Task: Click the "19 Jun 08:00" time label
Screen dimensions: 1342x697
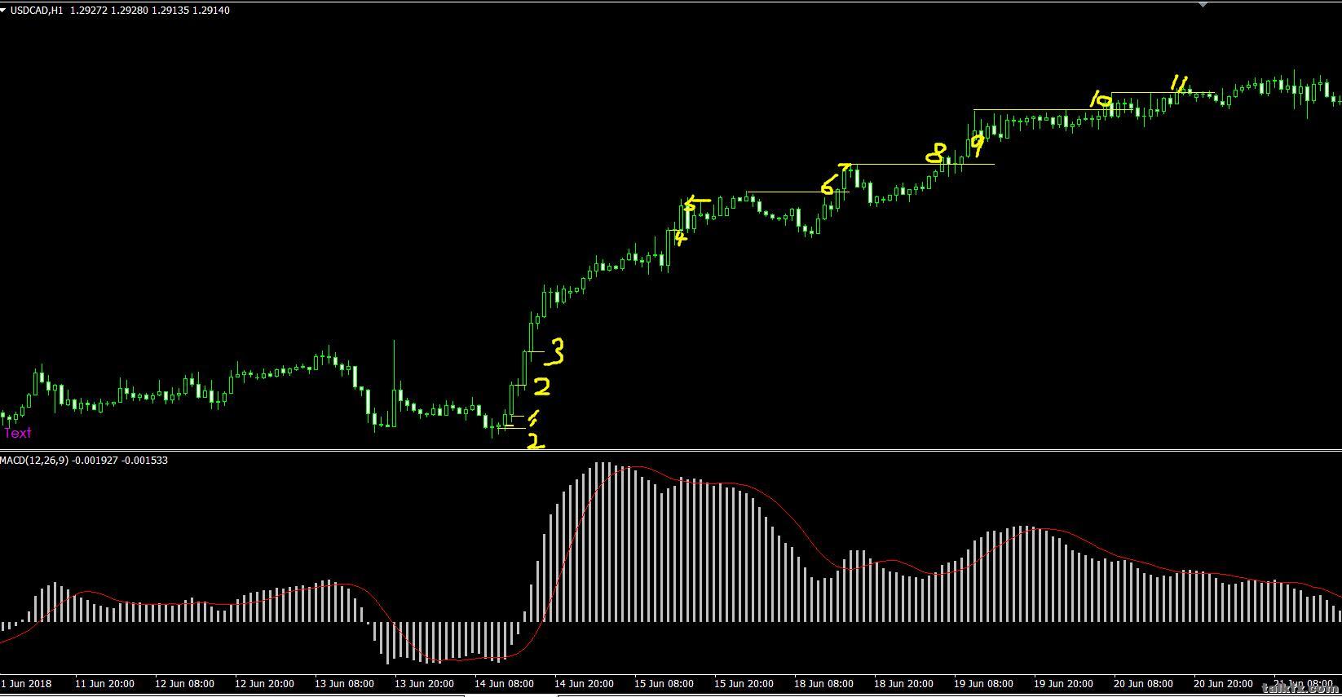Action: tap(984, 683)
